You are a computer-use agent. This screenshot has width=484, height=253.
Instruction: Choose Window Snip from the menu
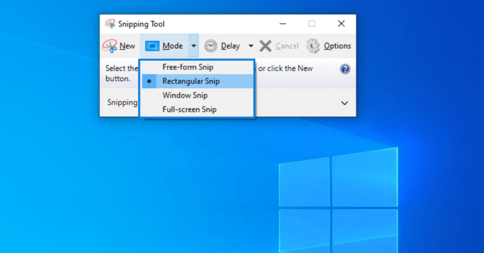[198, 95]
